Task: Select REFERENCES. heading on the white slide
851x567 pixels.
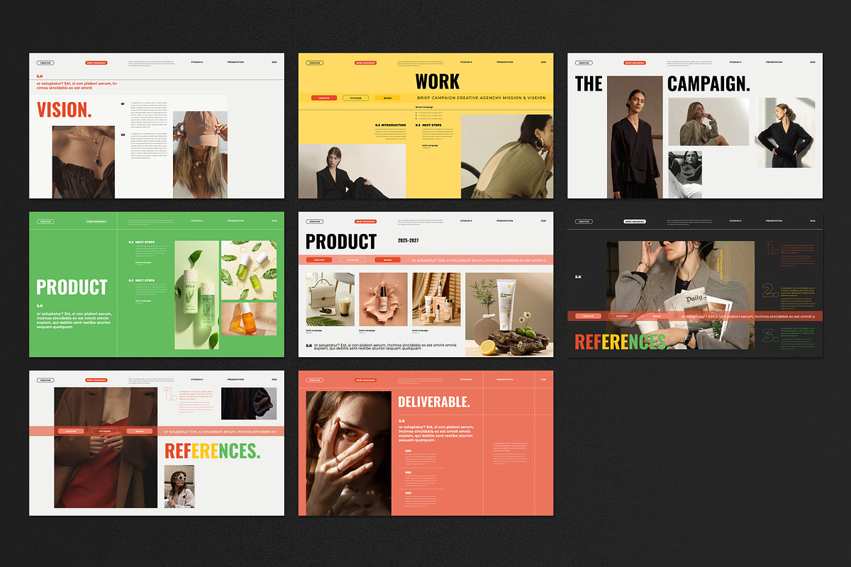Action: coord(212,451)
